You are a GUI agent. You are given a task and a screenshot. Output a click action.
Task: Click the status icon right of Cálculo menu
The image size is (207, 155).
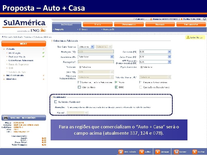coord(43,49)
